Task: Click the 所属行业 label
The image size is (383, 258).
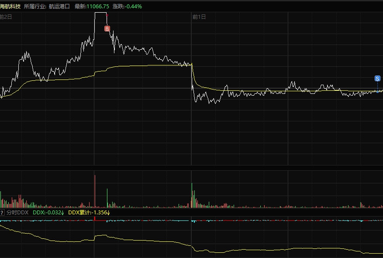Action: tap(35, 7)
